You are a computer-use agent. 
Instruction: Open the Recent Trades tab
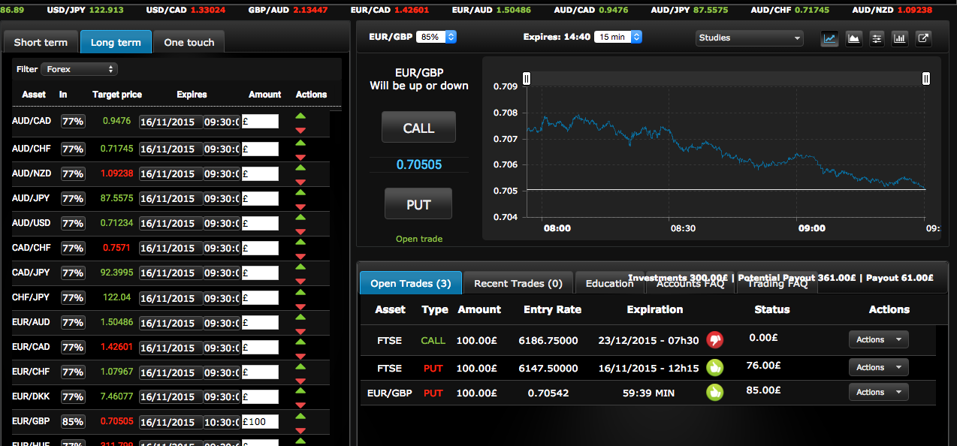(518, 283)
